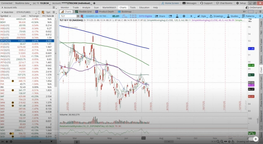Open chart settings gear icon
The height and width of the screenshot is (144, 263).
(184, 16)
